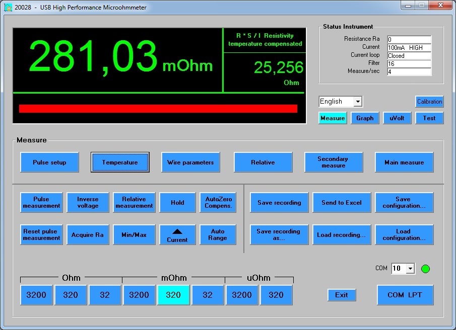Click the Resistance Ra status field
456x330 pixels.
point(409,39)
